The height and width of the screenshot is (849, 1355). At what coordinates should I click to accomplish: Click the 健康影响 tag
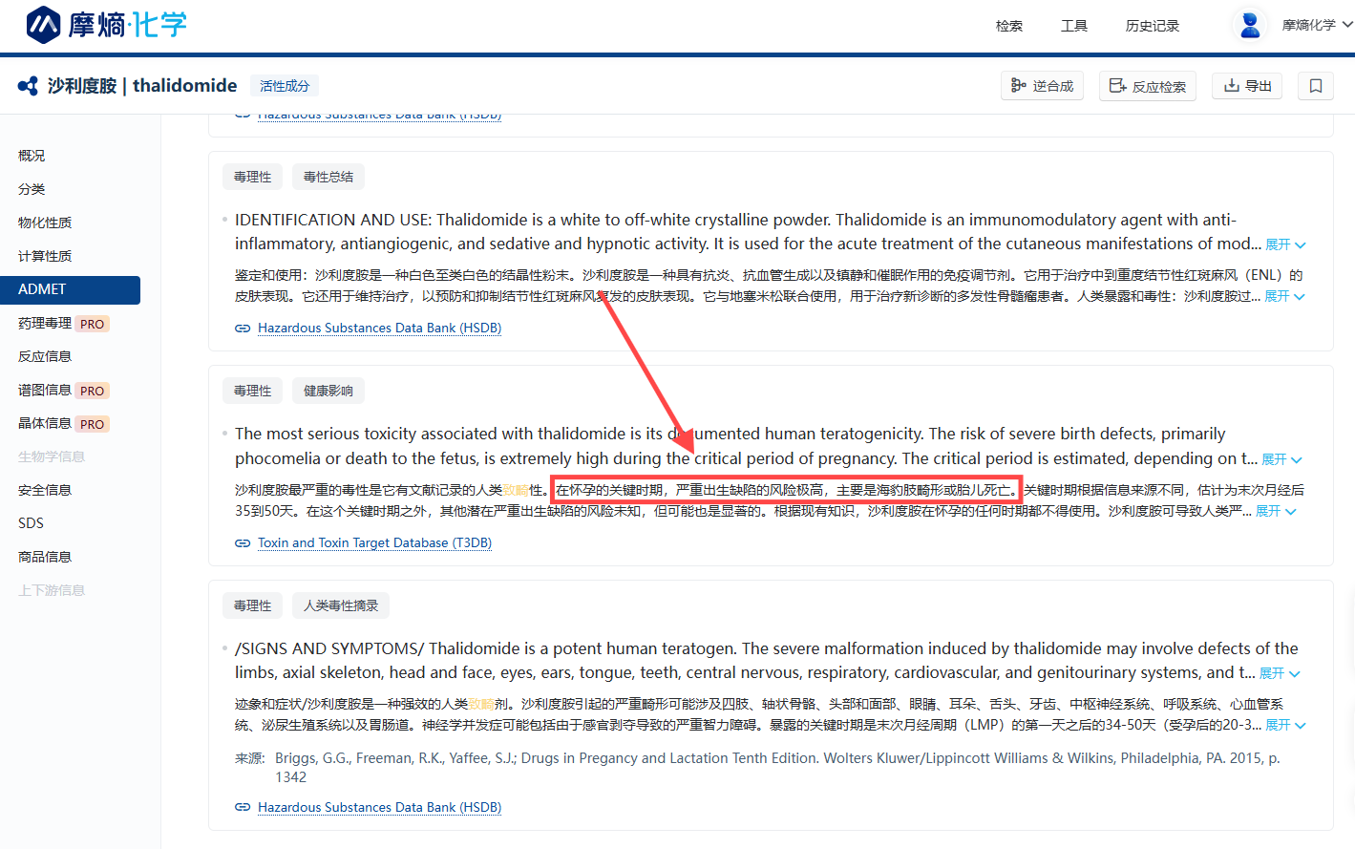coord(328,391)
